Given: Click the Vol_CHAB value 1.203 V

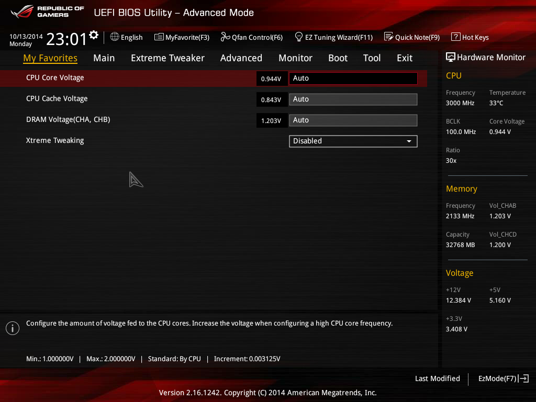Looking at the screenshot, I should pyautogui.click(x=500, y=216).
